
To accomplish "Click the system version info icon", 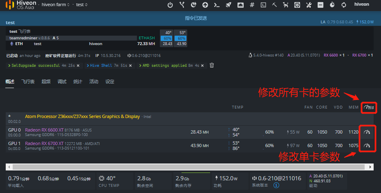I will click(276, 185).
